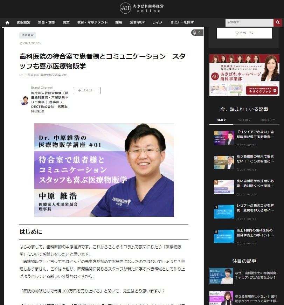Switch to the WEEKLY ranking tab
This screenshot has height=305, width=284.
244,120
